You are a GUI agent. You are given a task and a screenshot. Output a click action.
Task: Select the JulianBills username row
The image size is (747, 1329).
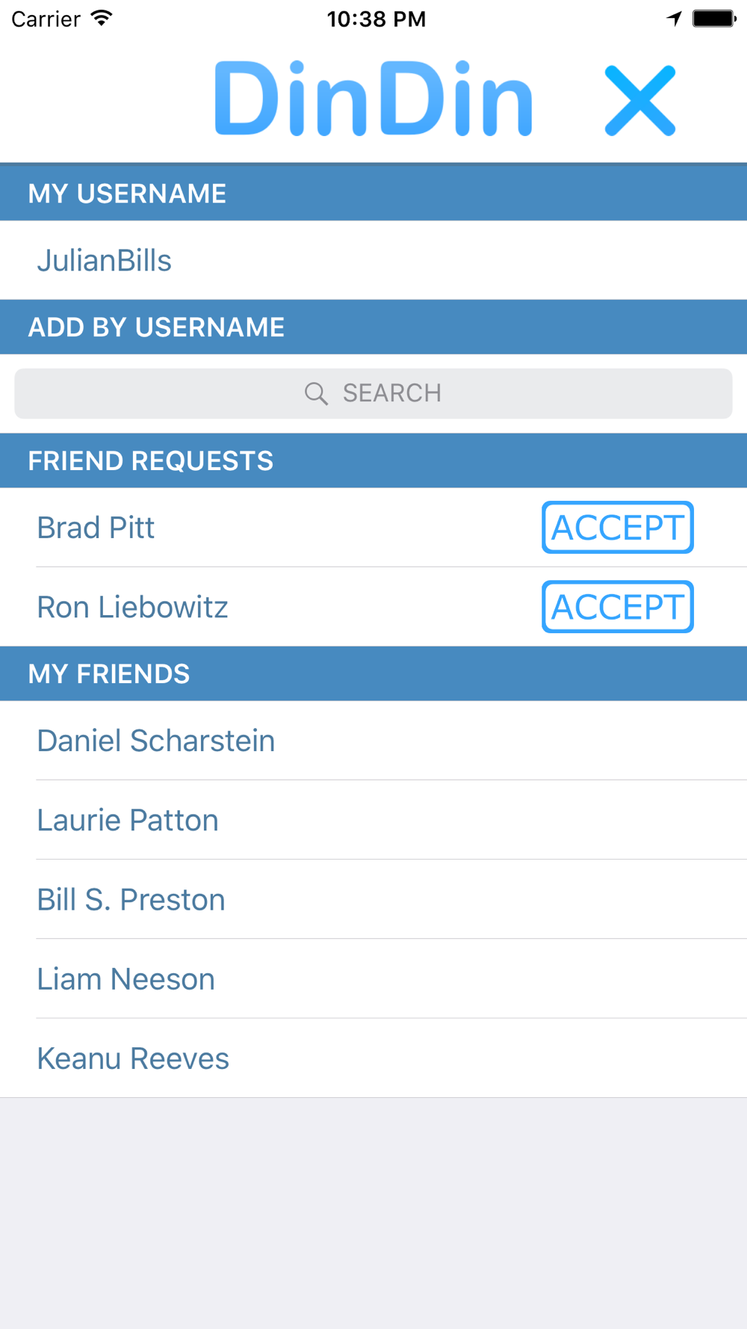click(x=373, y=260)
